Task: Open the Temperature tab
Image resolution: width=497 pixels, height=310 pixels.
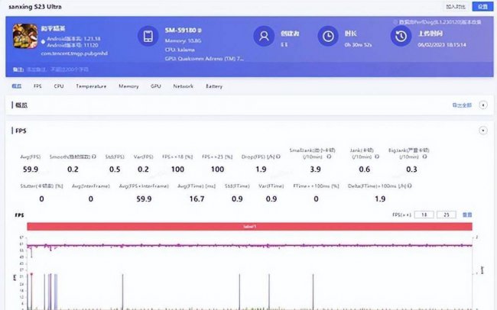Action: (x=91, y=86)
